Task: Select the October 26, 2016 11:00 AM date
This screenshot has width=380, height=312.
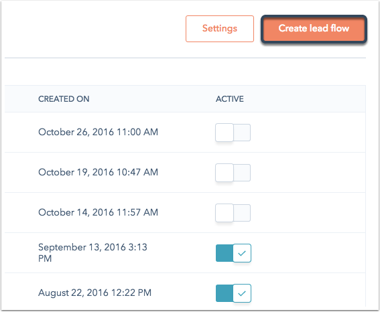Action: [x=98, y=132]
